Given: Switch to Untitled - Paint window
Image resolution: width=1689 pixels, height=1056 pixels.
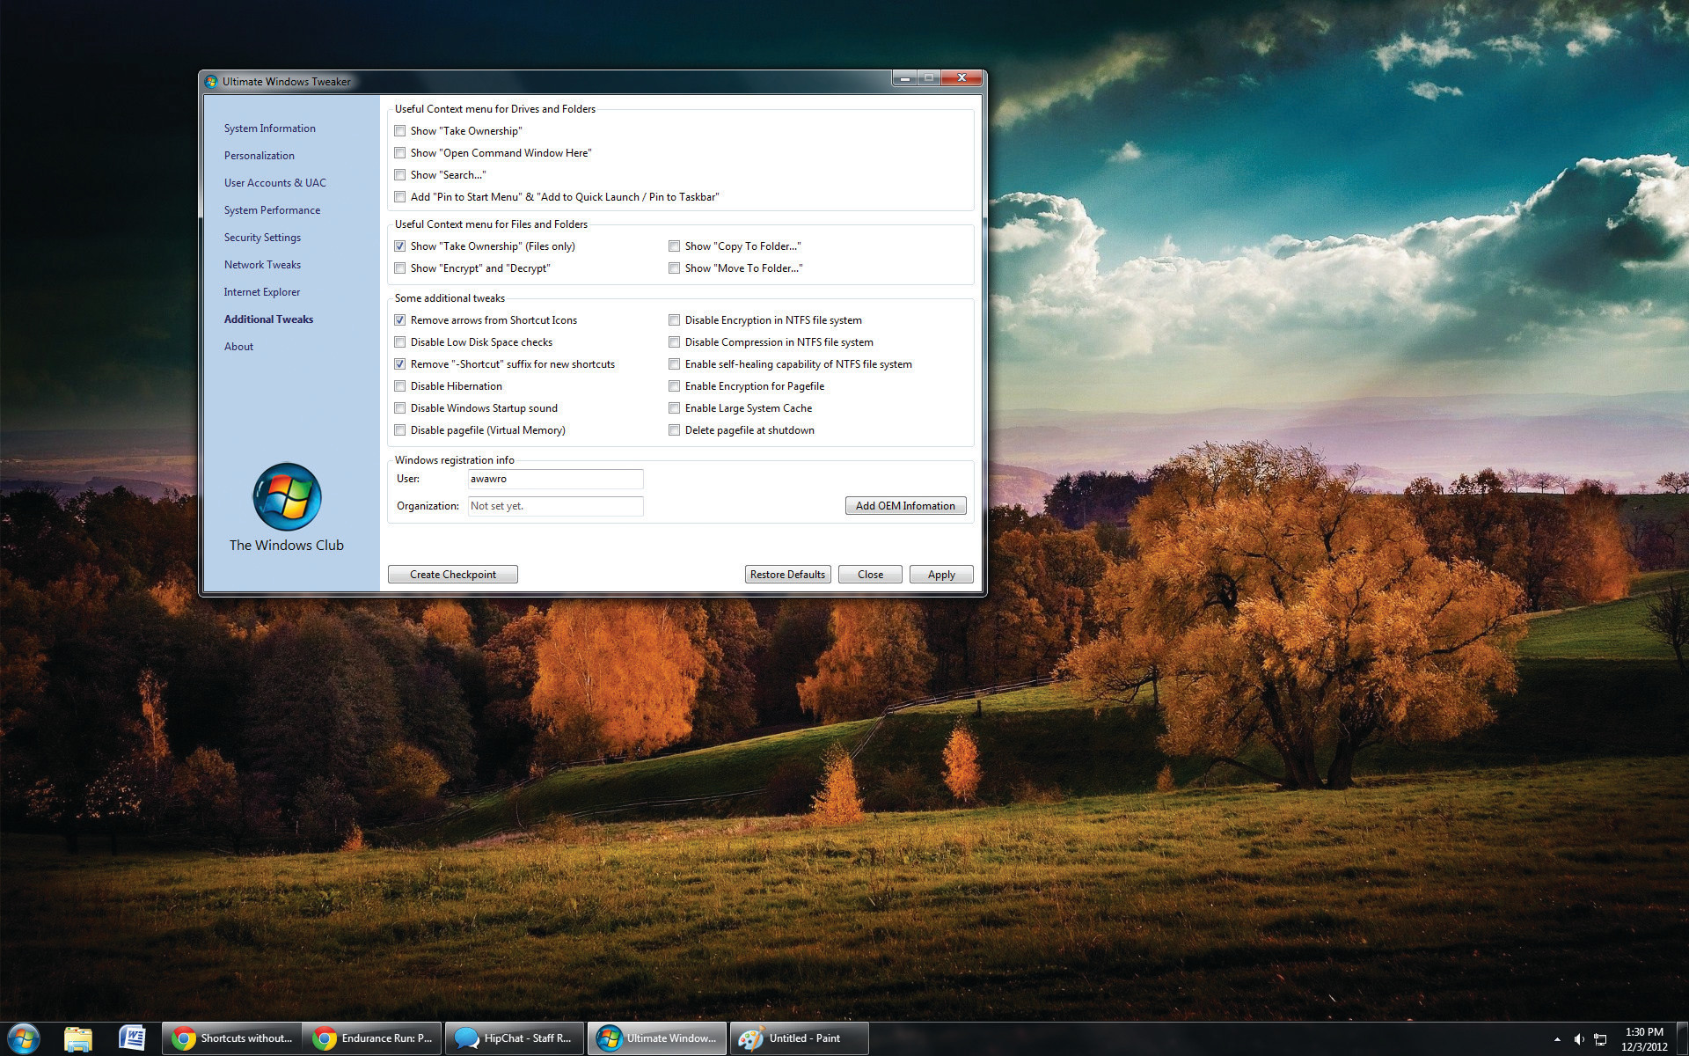Looking at the screenshot, I should click(x=799, y=1038).
